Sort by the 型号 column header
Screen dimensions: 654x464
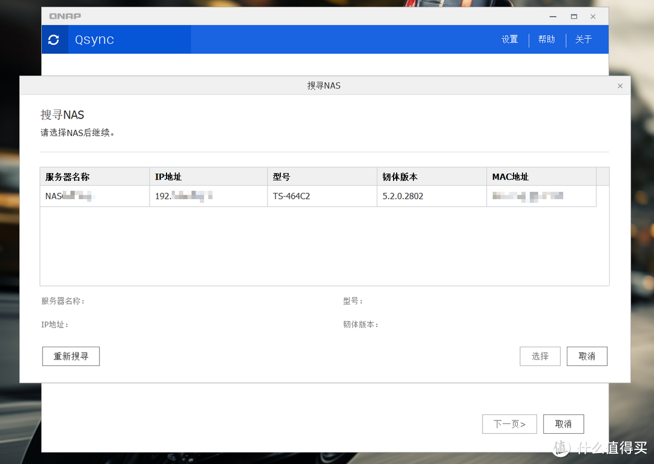[283, 176]
